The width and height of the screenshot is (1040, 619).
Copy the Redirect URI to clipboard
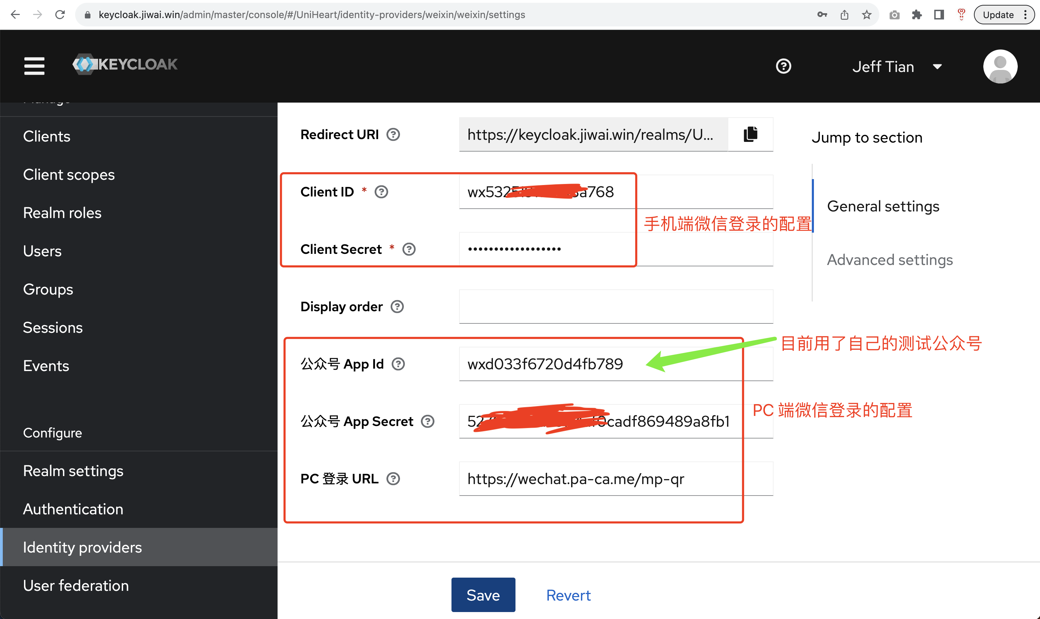[750, 134]
